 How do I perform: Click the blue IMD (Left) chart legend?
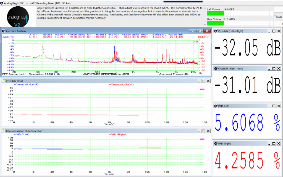[22, 135]
